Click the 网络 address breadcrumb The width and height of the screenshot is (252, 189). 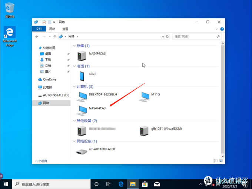coord(72,36)
